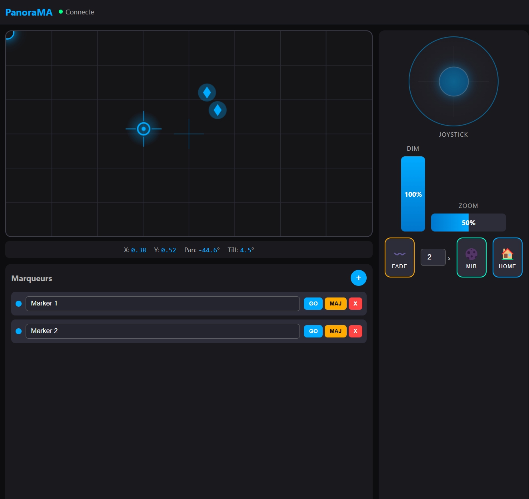Screen dimensions: 529x499
Task: Click the PanoraMA logo
Action: (29, 12)
